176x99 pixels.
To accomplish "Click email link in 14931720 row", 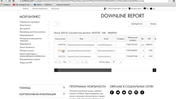I will coord(105,45).
